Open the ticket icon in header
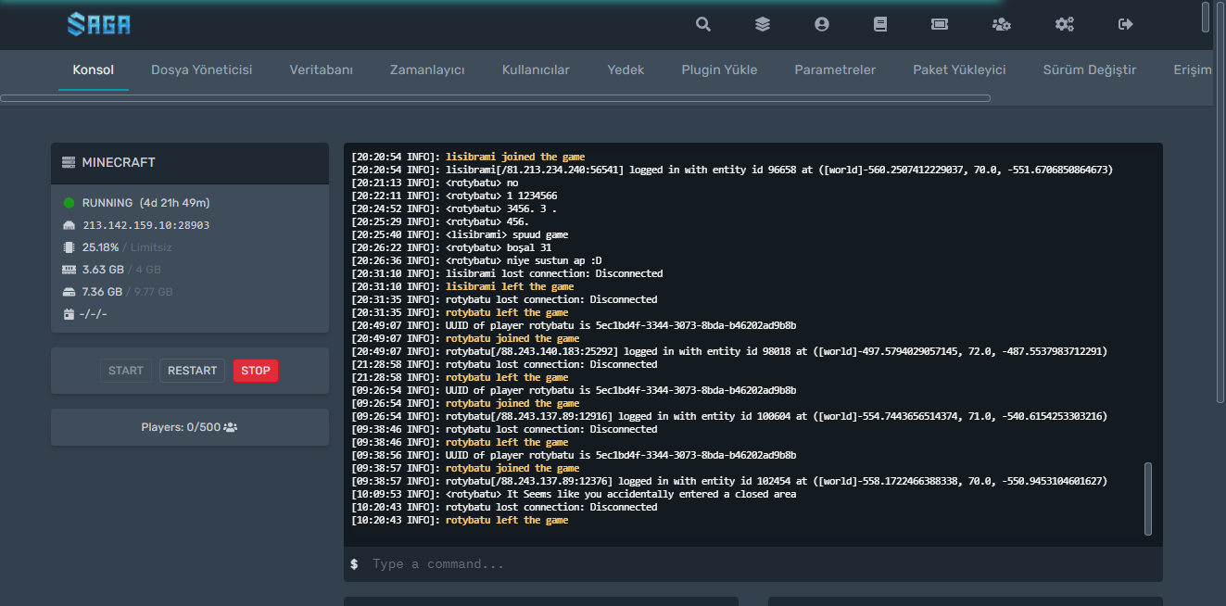 940,25
